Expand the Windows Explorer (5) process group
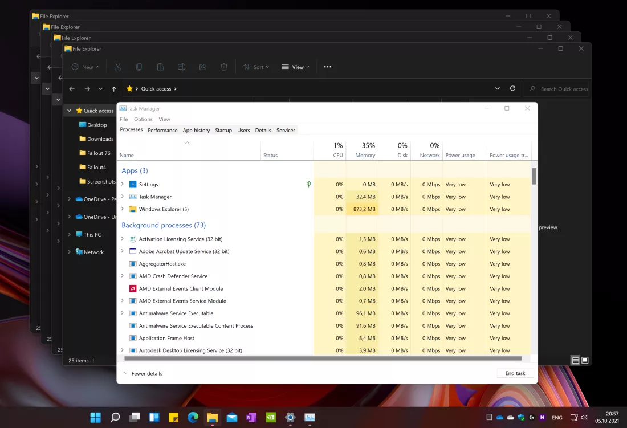Screen dimensions: 627x428 (122, 209)
